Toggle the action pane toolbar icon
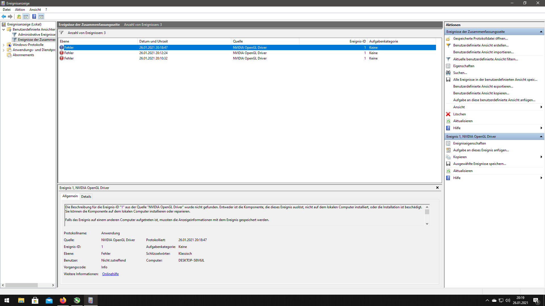Screen dimensions: 545x306 point(41,16)
